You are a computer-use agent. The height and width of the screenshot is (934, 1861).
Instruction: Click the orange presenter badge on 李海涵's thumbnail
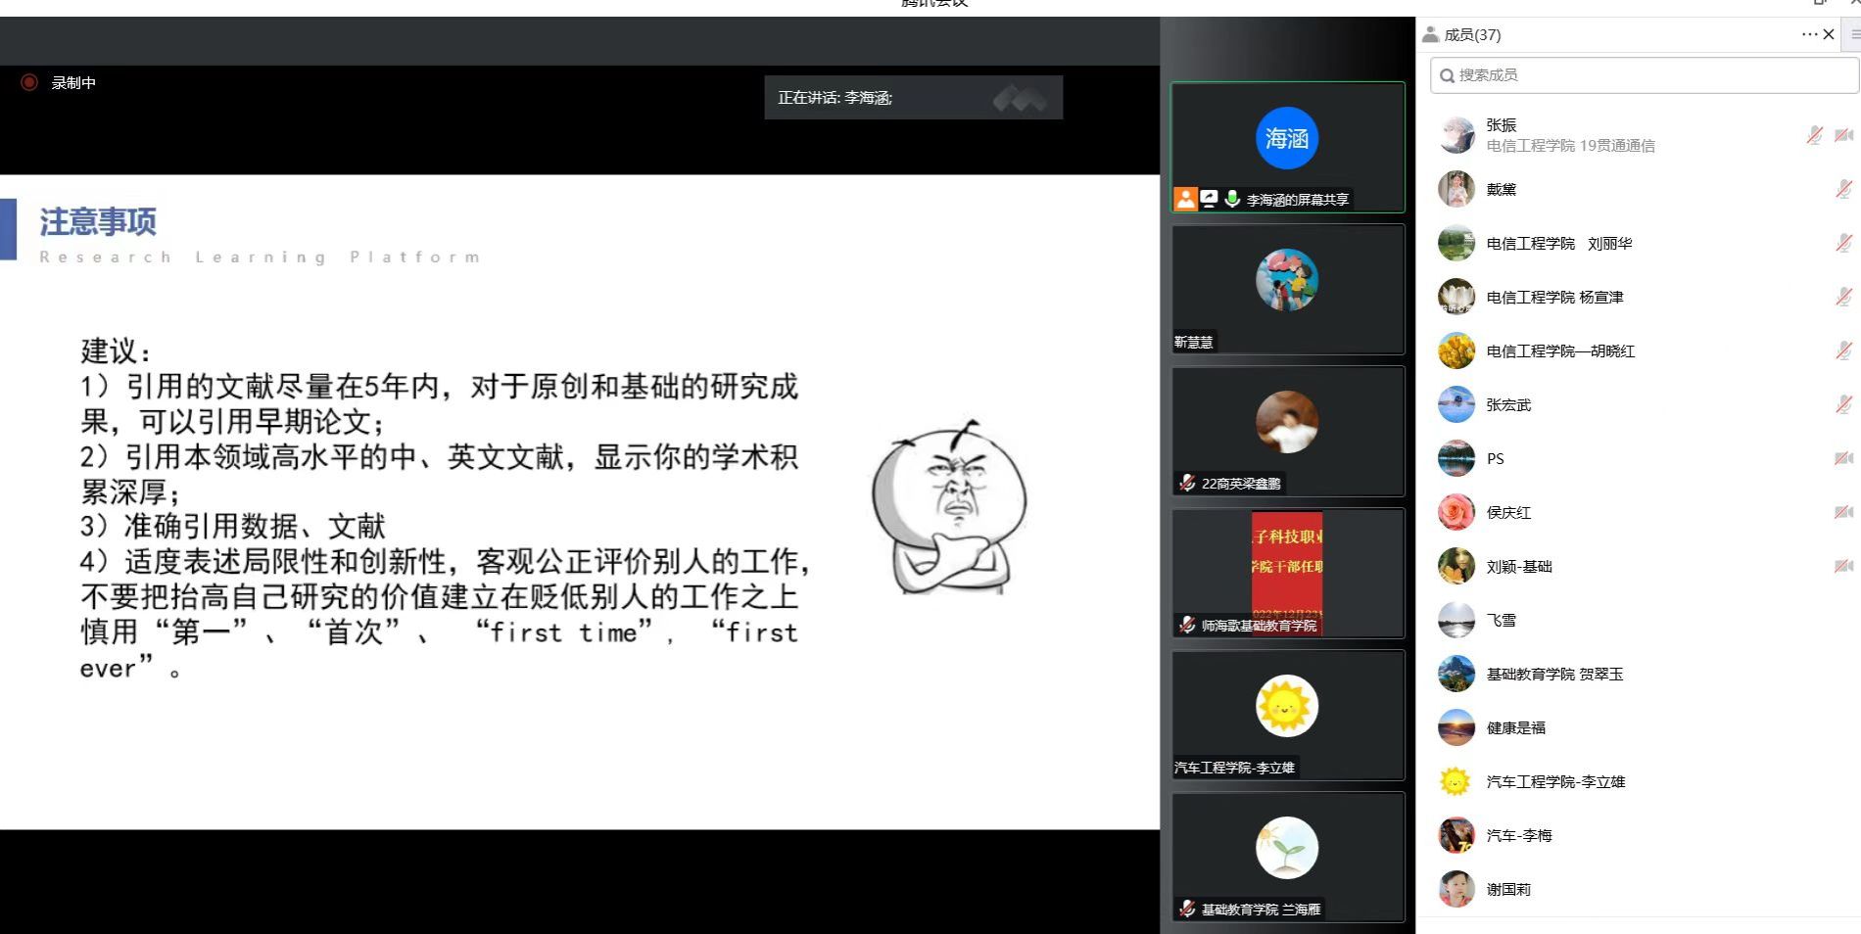click(x=1185, y=199)
